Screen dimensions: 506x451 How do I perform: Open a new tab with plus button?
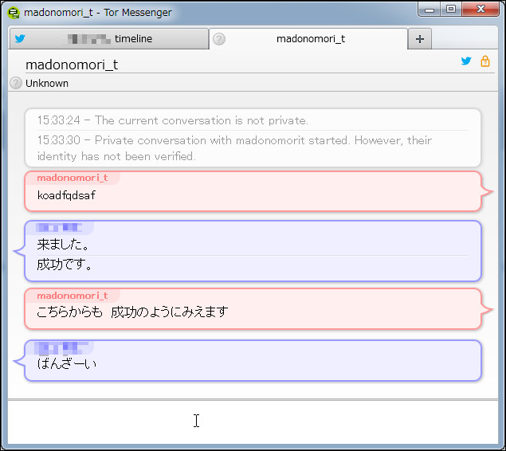tap(419, 39)
